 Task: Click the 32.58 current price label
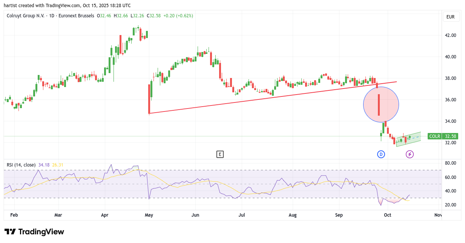451,136
